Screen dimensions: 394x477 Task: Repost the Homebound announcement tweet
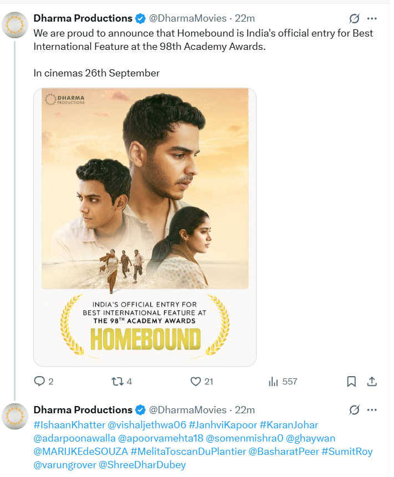(117, 381)
